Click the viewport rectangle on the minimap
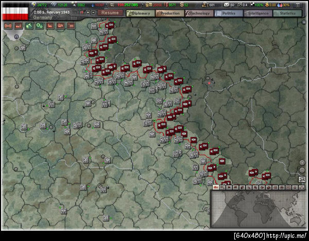Image resolution: width=309 pixels, height=241 pixels. click(x=266, y=196)
